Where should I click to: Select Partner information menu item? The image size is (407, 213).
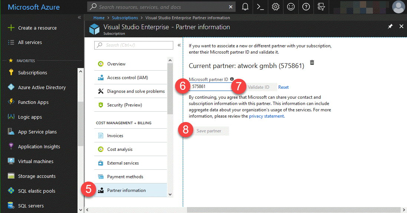tap(126, 190)
